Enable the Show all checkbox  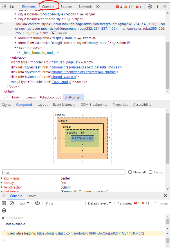tap(130, 172)
